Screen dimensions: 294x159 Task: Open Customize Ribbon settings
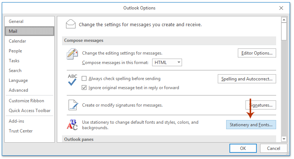[30, 101]
